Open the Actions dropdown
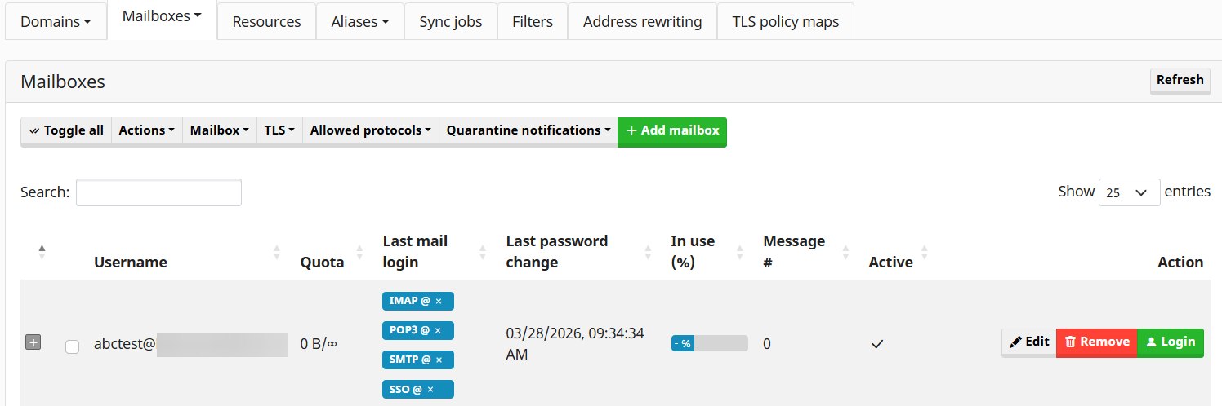This screenshot has height=406, width=1222. (x=147, y=130)
